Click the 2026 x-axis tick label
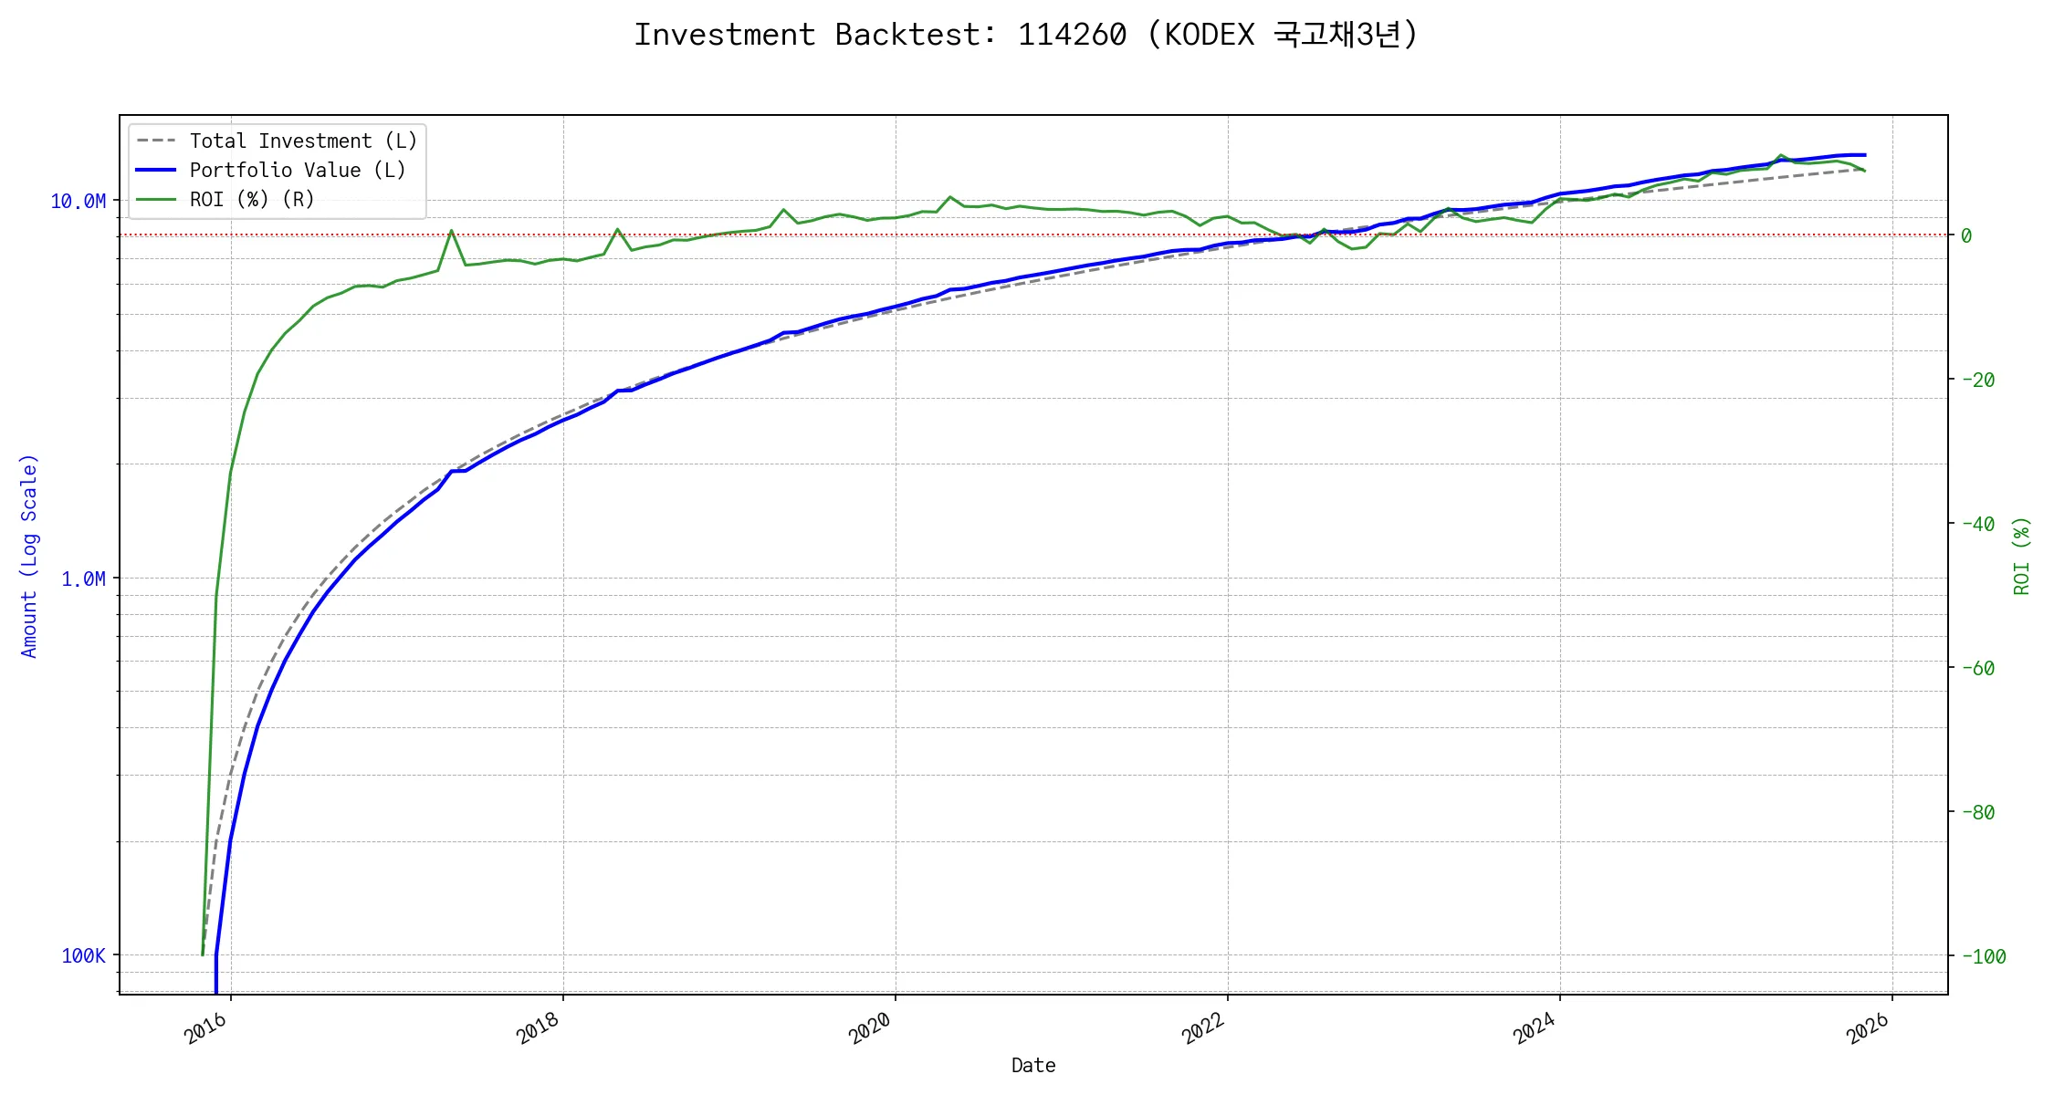 coord(1867,1028)
